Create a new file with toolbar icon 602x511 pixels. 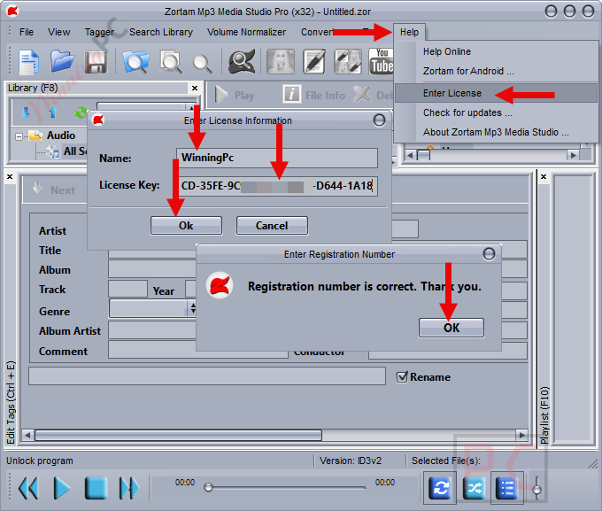click(29, 61)
